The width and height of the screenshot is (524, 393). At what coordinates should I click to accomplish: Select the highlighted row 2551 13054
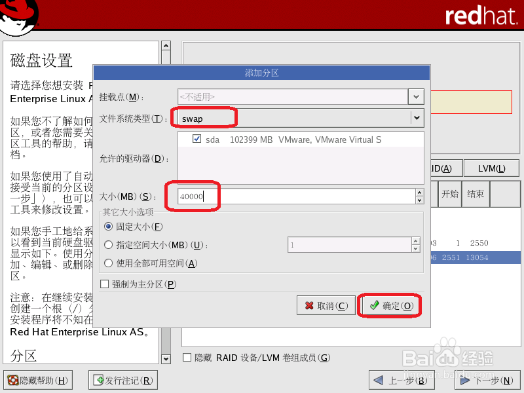476,257
